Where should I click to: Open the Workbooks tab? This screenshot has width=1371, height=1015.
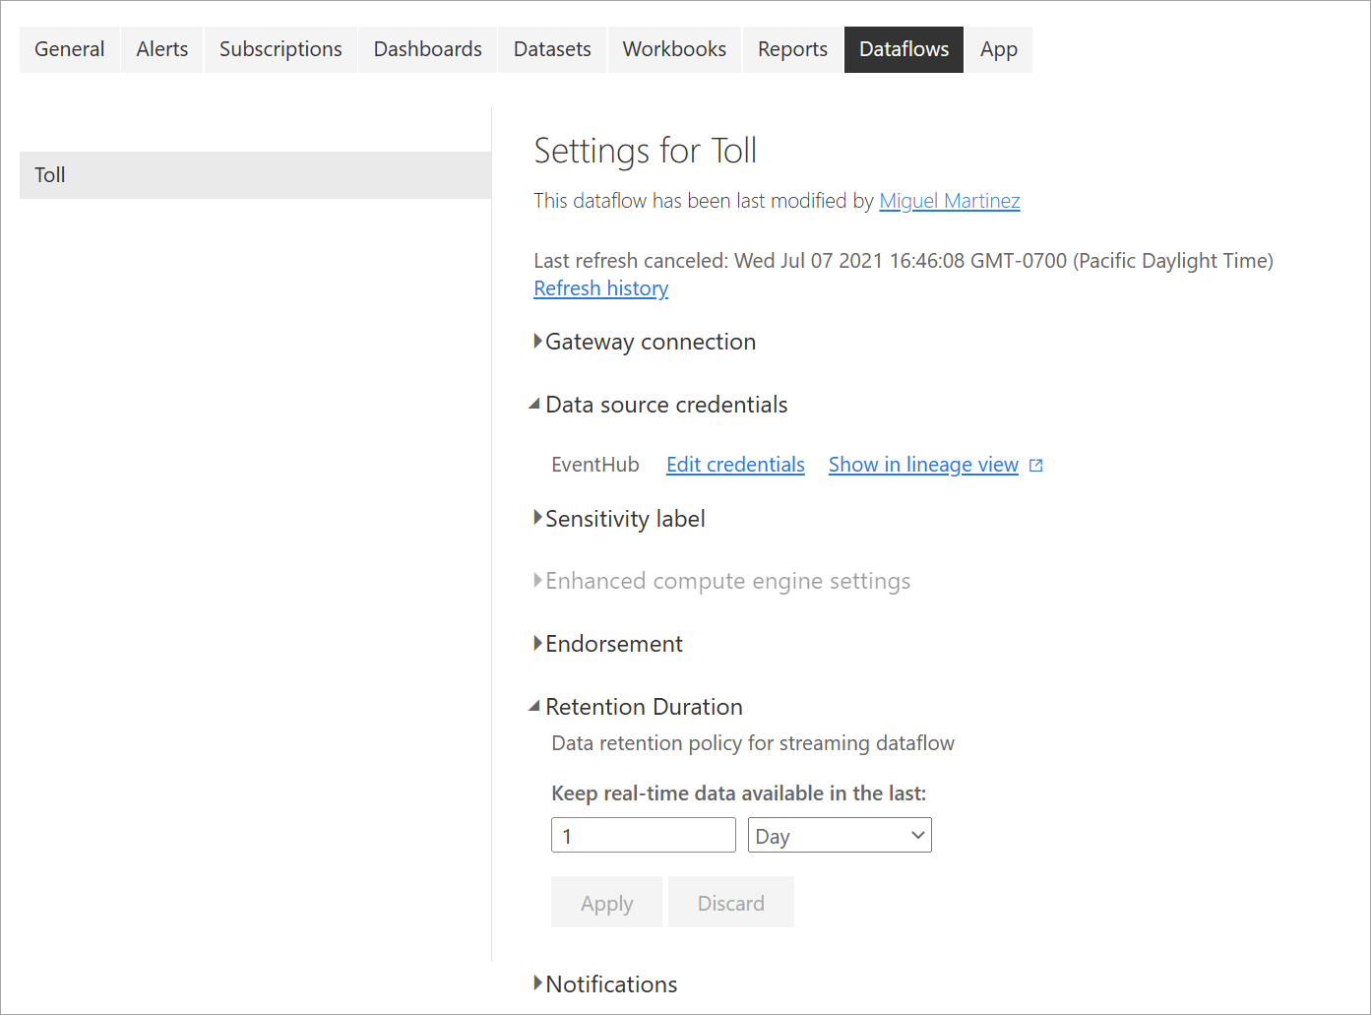(673, 48)
